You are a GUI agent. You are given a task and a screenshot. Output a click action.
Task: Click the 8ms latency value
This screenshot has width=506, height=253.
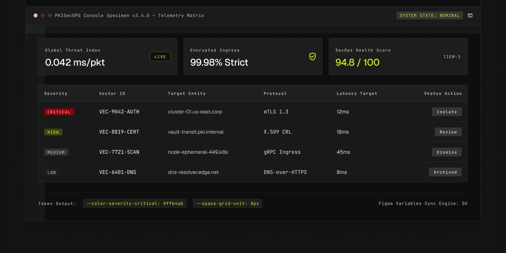[342, 172]
